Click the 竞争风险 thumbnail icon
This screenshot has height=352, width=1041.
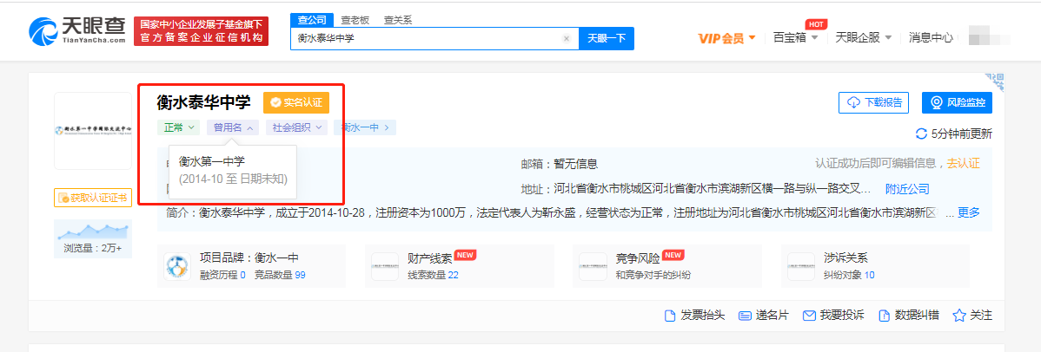pyautogui.click(x=593, y=266)
